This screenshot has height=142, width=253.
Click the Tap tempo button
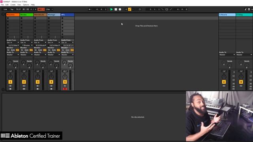[x=12, y=9]
